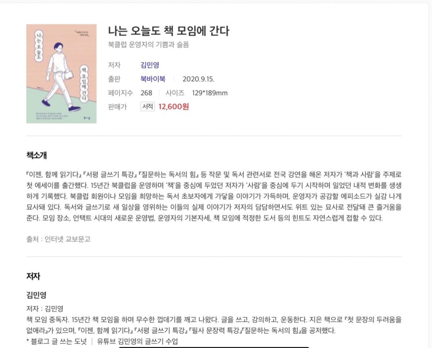This screenshot has width=432, height=348.
Task: Click the 판매가 label
Action: (x=117, y=107)
